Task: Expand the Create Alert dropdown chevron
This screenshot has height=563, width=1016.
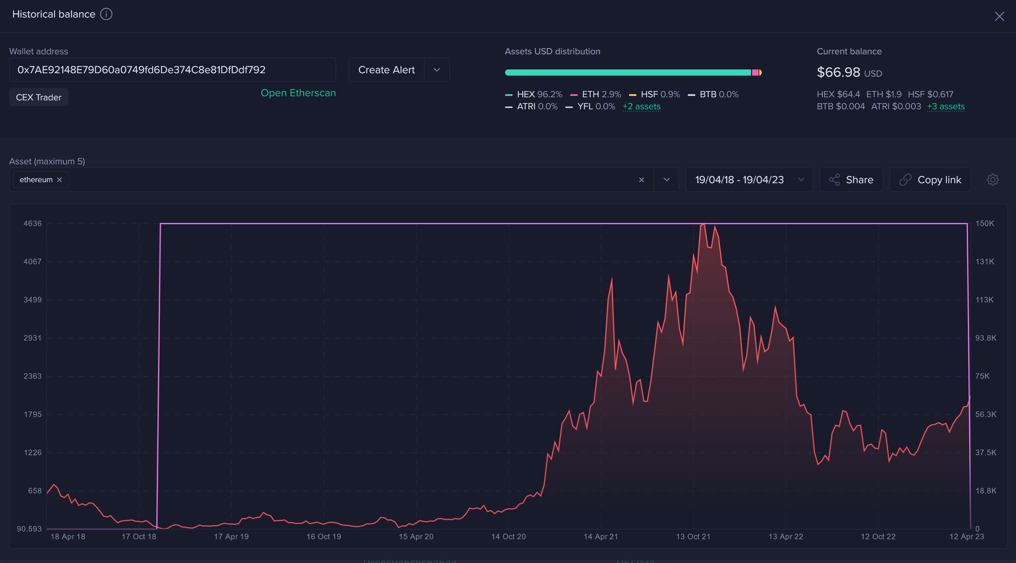Action: pos(437,70)
